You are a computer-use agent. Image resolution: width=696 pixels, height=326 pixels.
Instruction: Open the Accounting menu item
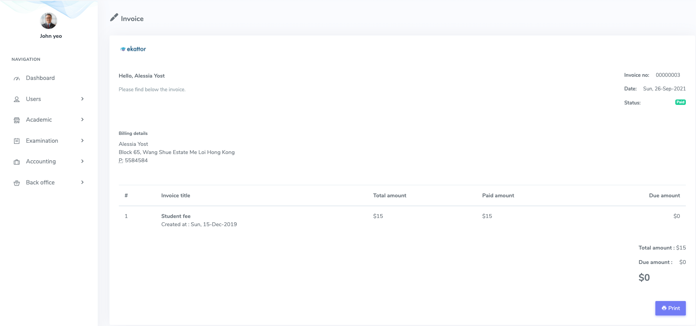tap(41, 161)
